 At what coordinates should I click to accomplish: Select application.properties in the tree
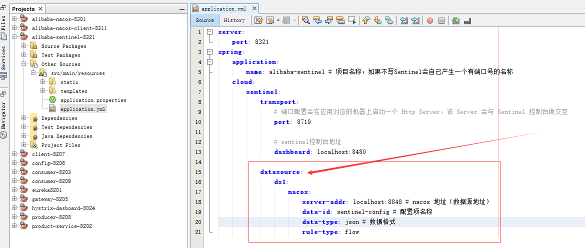(x=93, y=100)
